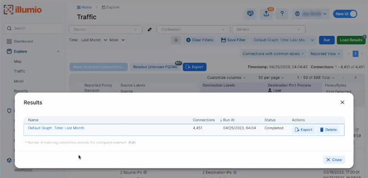Click the Clear Filters button
This screenshot has width=368, height=178.
click(199, 40)
